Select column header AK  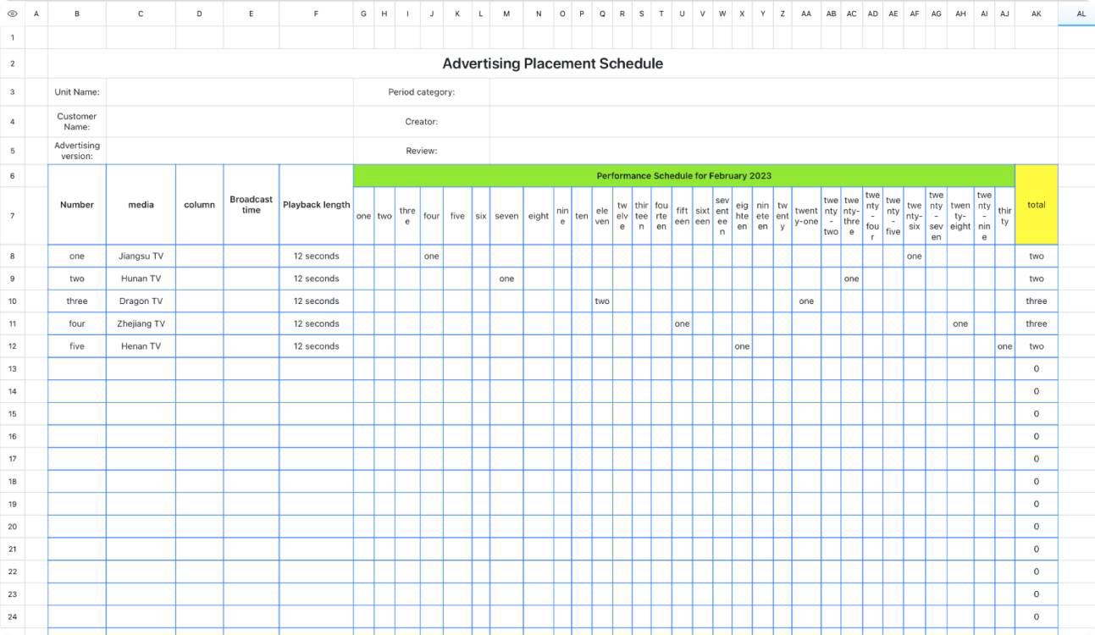pos(1037,14)
